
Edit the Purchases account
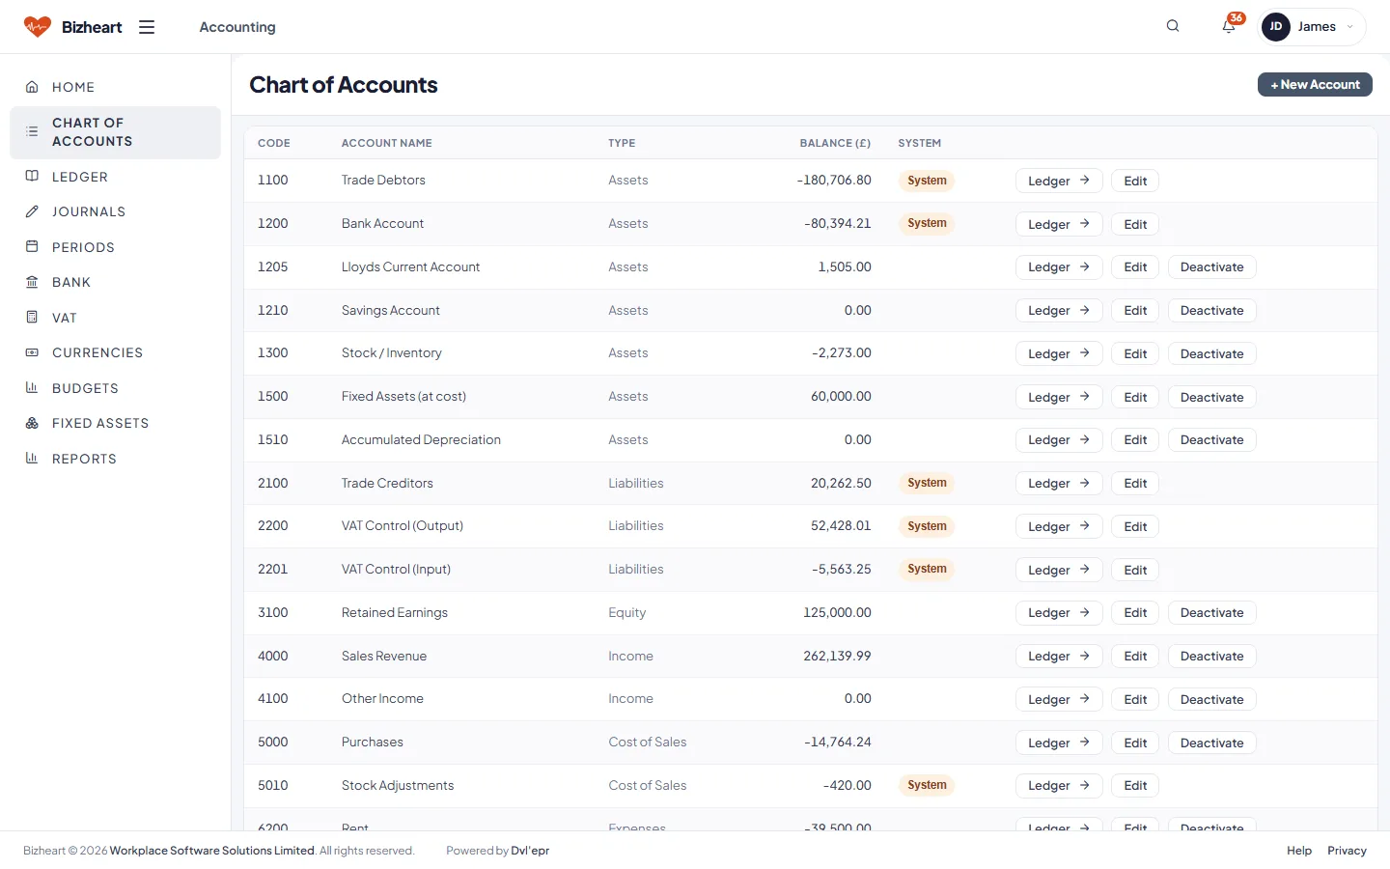(1135, 743)
